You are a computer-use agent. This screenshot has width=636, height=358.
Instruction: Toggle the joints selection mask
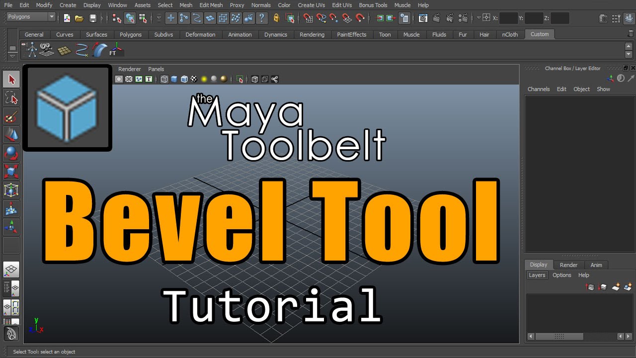pyautogui.click(x=184, y=18)
